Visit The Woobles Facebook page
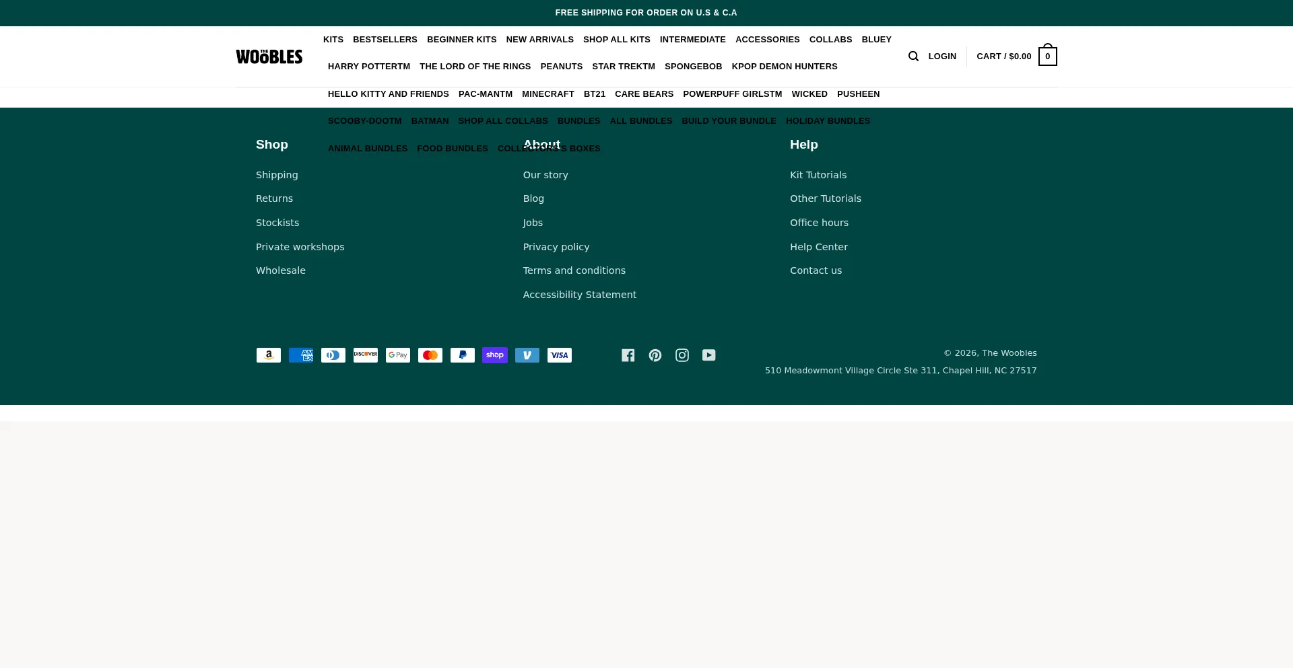 (x=628, y=355)
